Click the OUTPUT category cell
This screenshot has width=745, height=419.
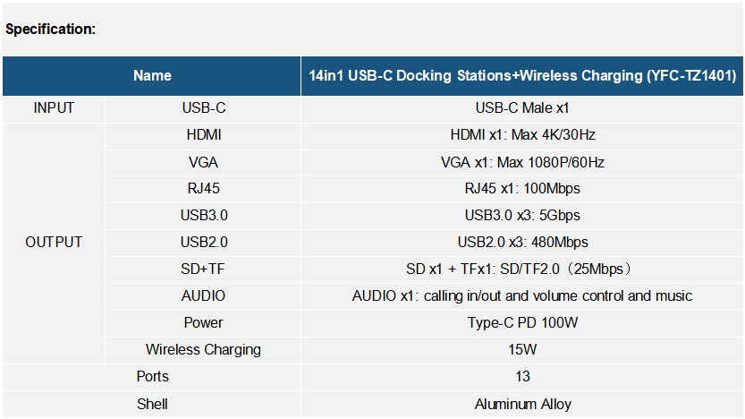point(54,243)
